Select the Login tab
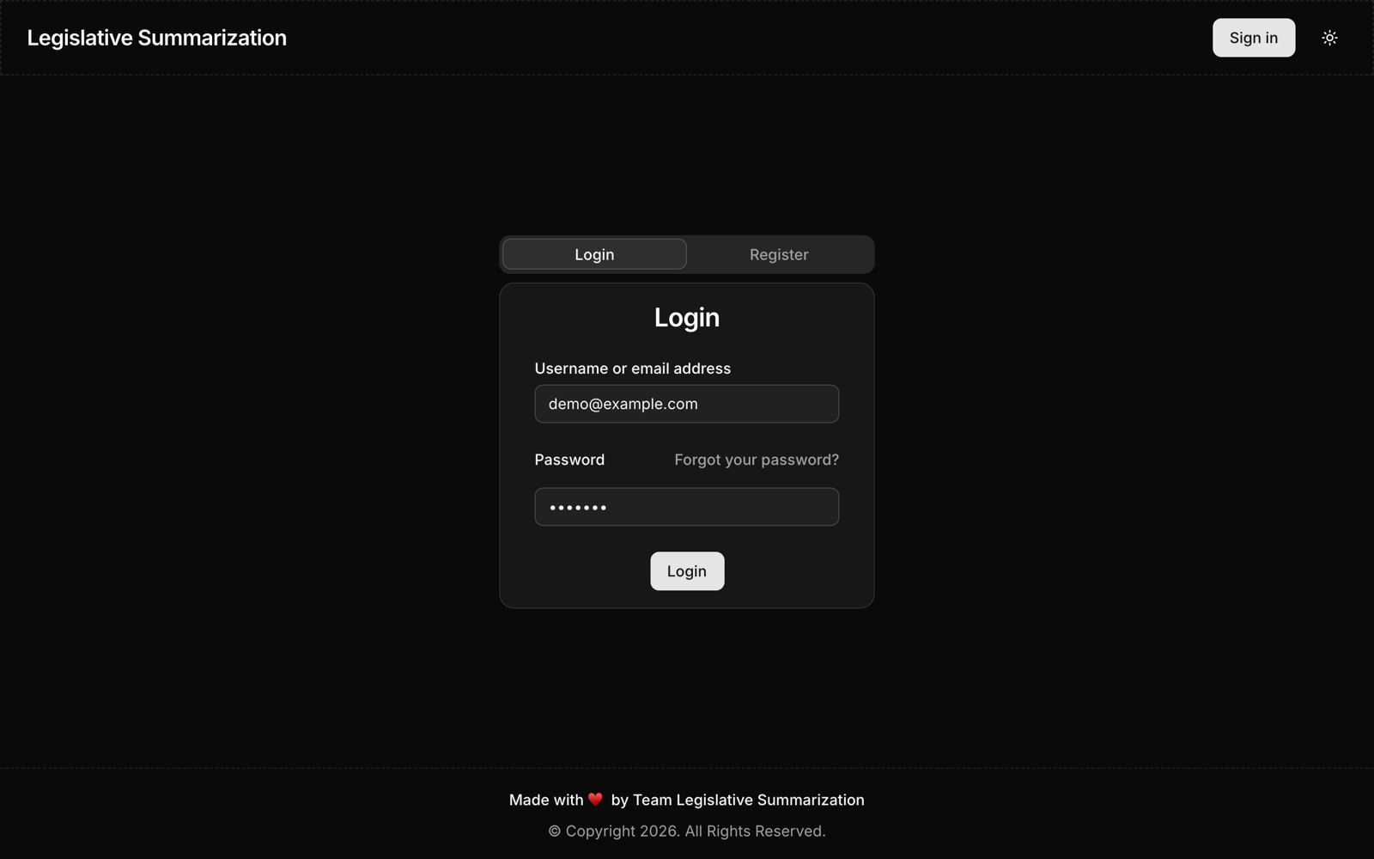Viewport: 1374px width, 859px height. click(594, 254)
